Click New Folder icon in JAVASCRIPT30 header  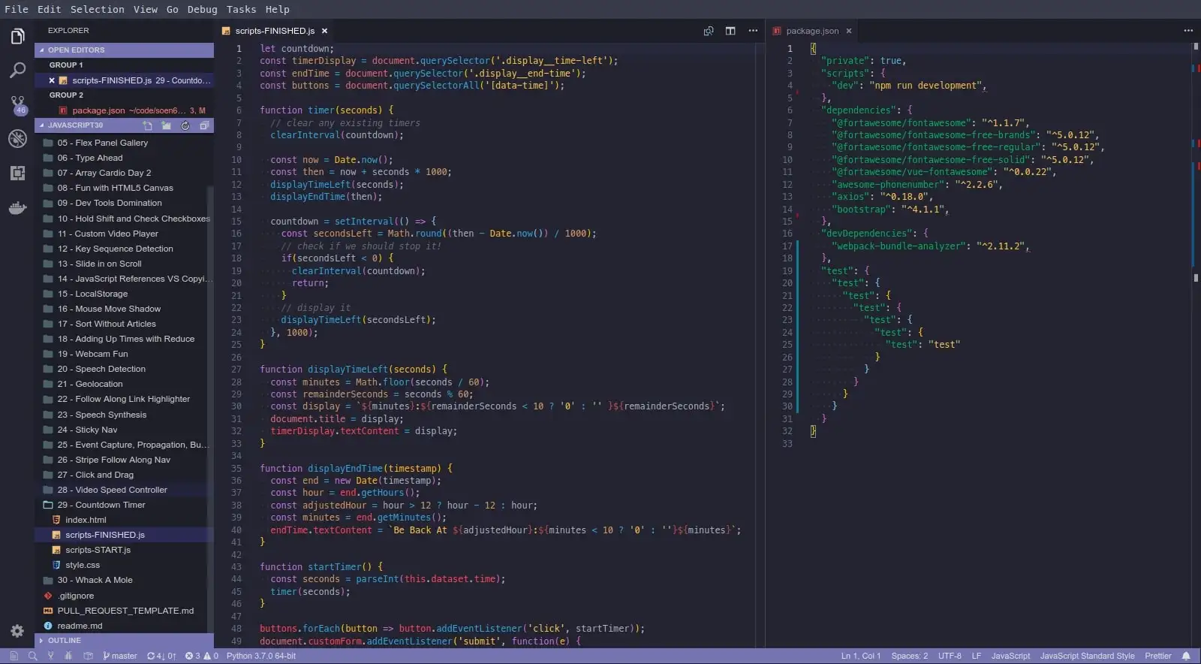pyautogui.click(x=166, y=125)
